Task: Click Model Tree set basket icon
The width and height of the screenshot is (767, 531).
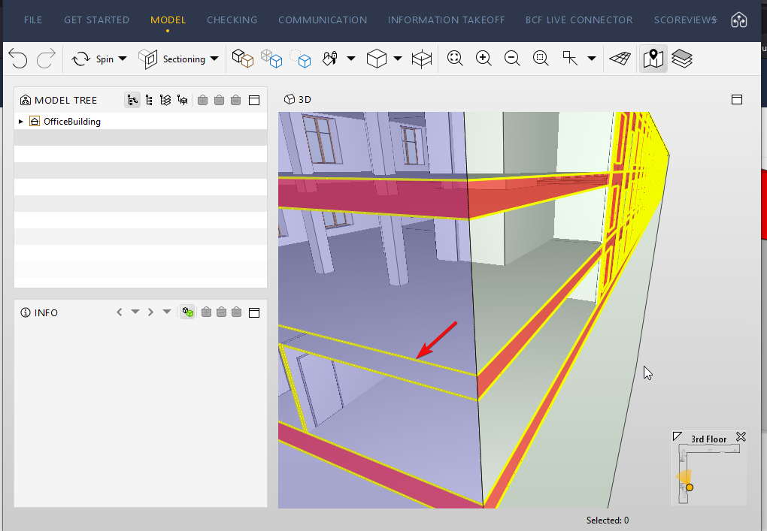Action: (236, 100)
